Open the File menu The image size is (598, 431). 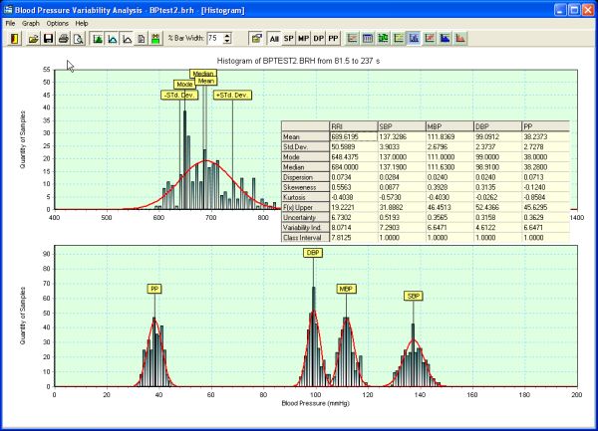click(11, 22)
